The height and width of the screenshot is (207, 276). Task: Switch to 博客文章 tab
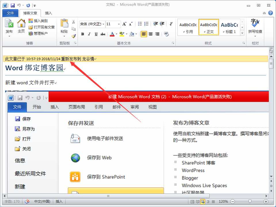30,13
